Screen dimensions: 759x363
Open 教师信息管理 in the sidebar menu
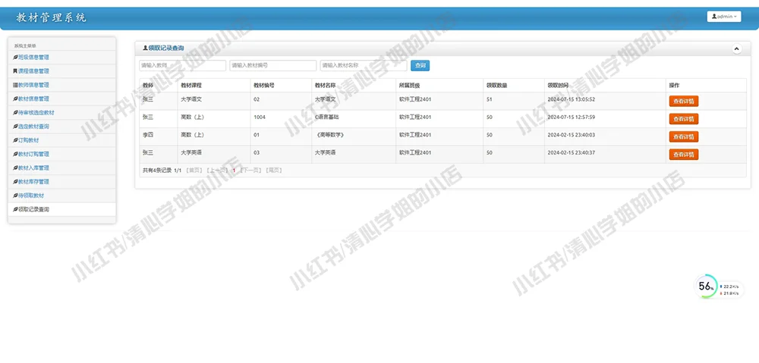pos(62,85)
